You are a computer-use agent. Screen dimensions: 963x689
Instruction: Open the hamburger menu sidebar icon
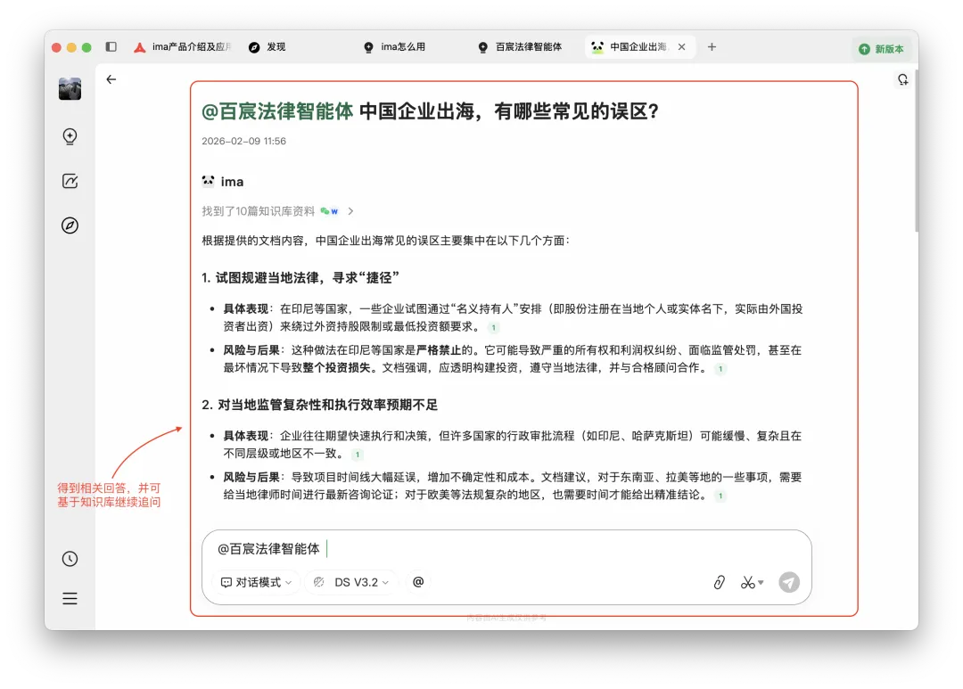(x=70, y=599)
